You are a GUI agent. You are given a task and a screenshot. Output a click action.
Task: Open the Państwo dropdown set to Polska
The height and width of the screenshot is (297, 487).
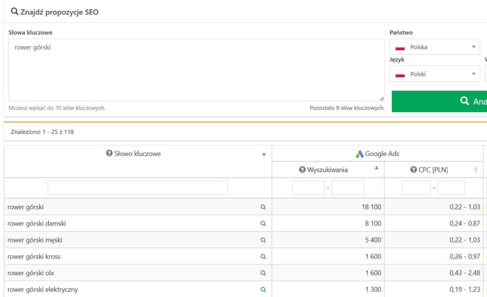coord(435,47)
